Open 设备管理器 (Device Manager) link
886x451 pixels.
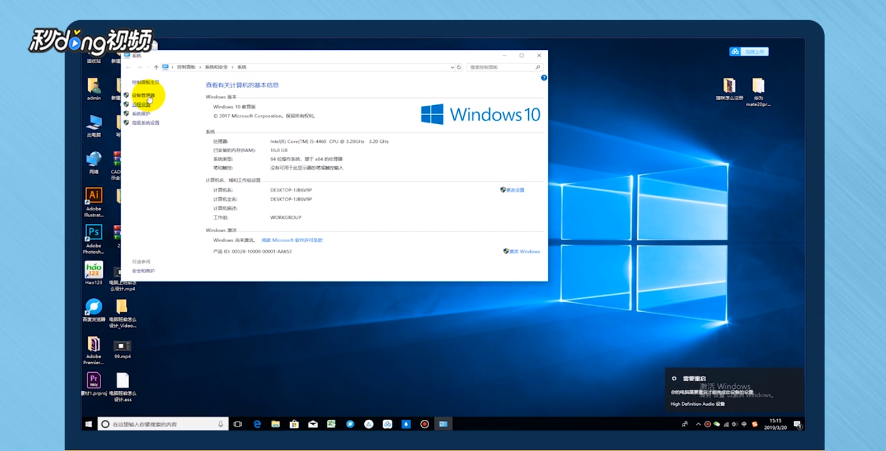point(143,95)
